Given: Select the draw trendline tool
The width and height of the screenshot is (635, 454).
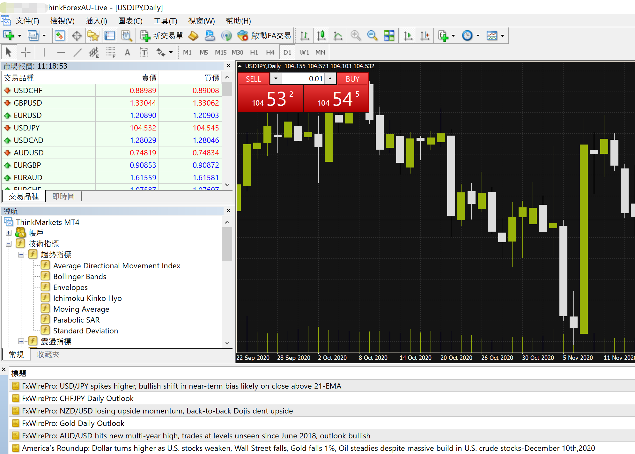Looking at the screenshot, I should coord(78,52).
